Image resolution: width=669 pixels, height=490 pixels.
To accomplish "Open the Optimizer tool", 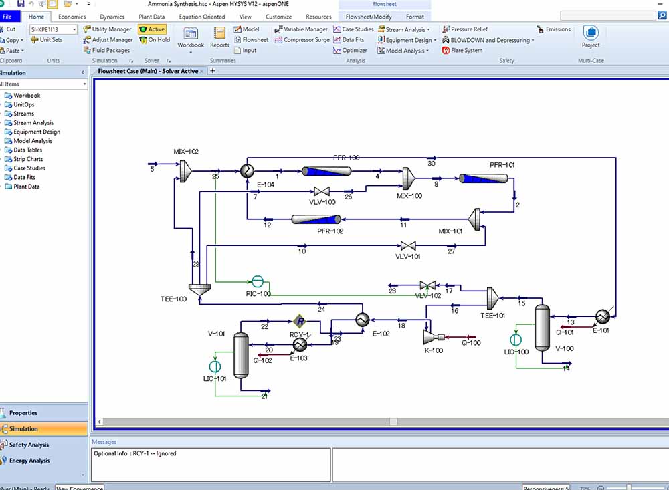I will 351,50.
